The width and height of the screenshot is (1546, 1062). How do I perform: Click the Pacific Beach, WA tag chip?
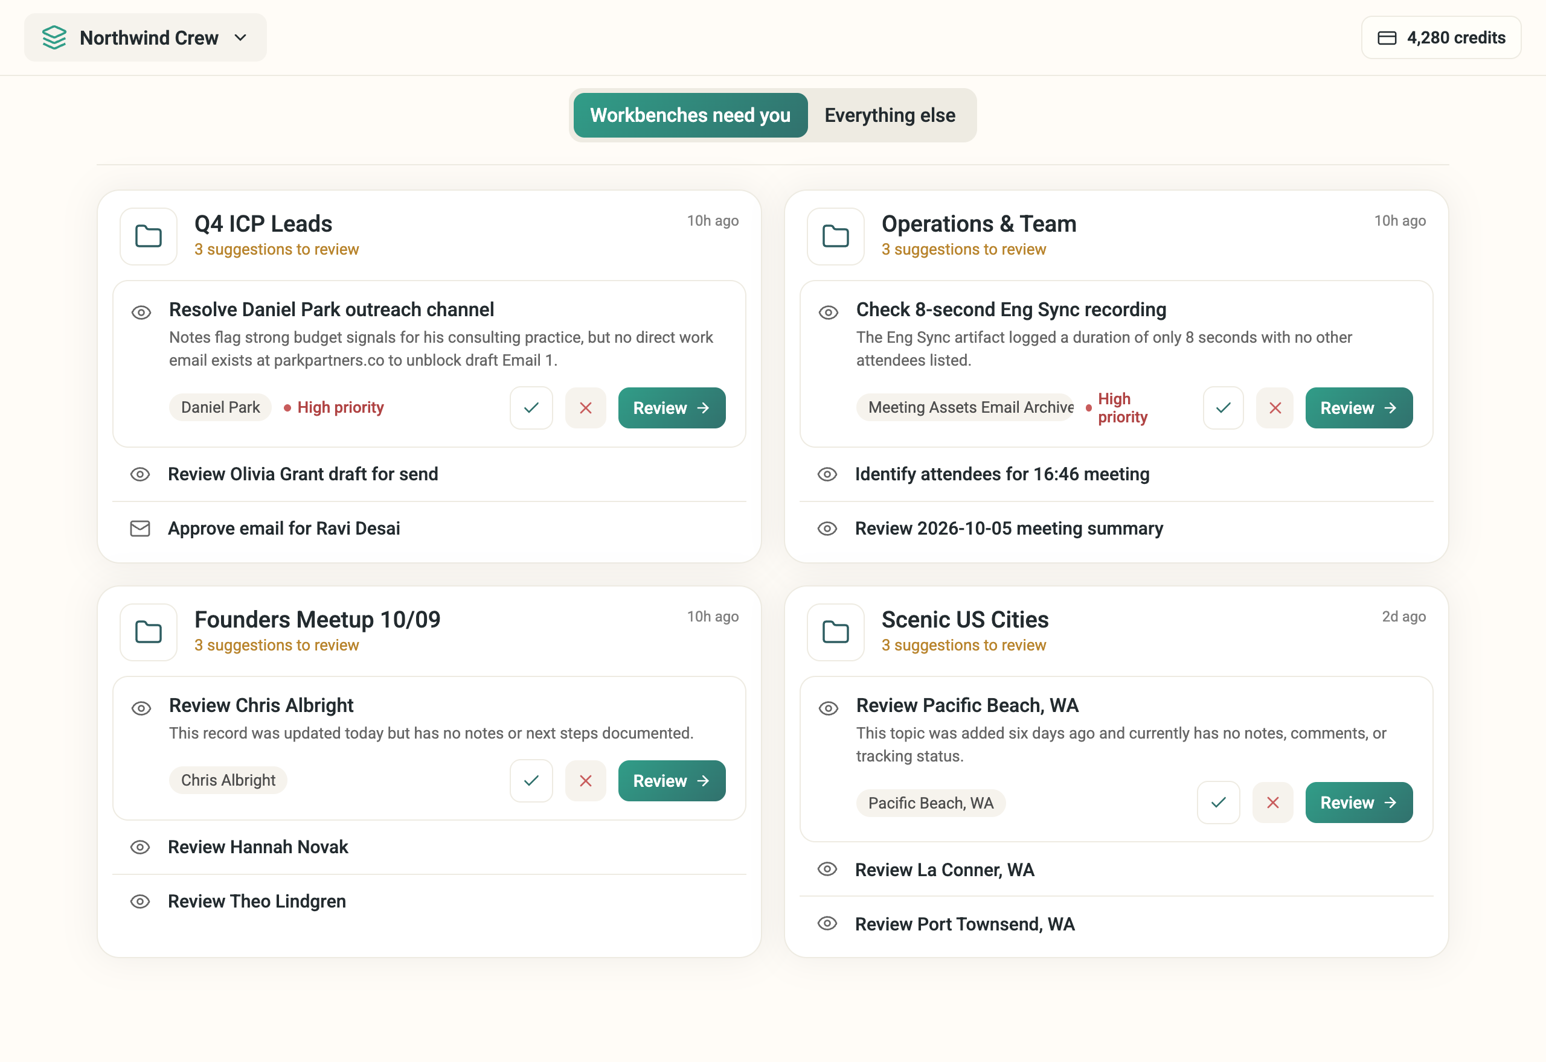[x=931, y=803]
